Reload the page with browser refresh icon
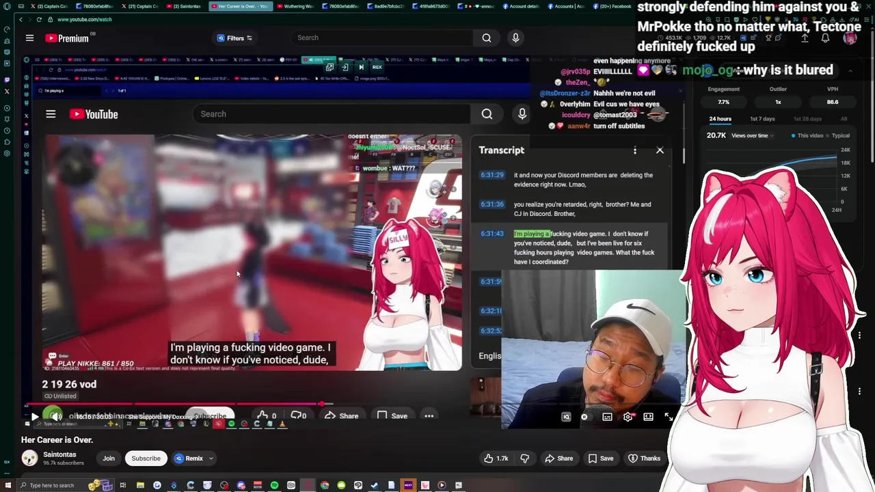This screenshot has height=492, width=875. 39,19
